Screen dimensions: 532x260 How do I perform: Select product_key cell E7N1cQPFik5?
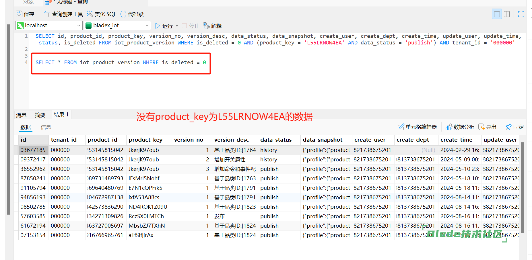pos(149,188)
